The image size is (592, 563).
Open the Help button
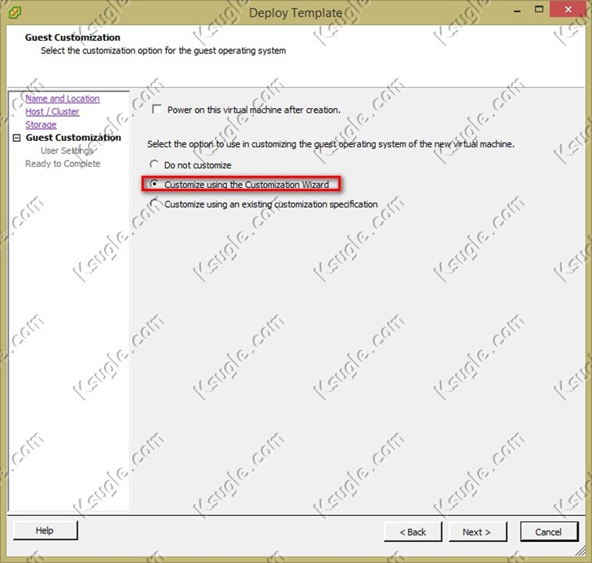pyautogui.click(x=45, y=531)
